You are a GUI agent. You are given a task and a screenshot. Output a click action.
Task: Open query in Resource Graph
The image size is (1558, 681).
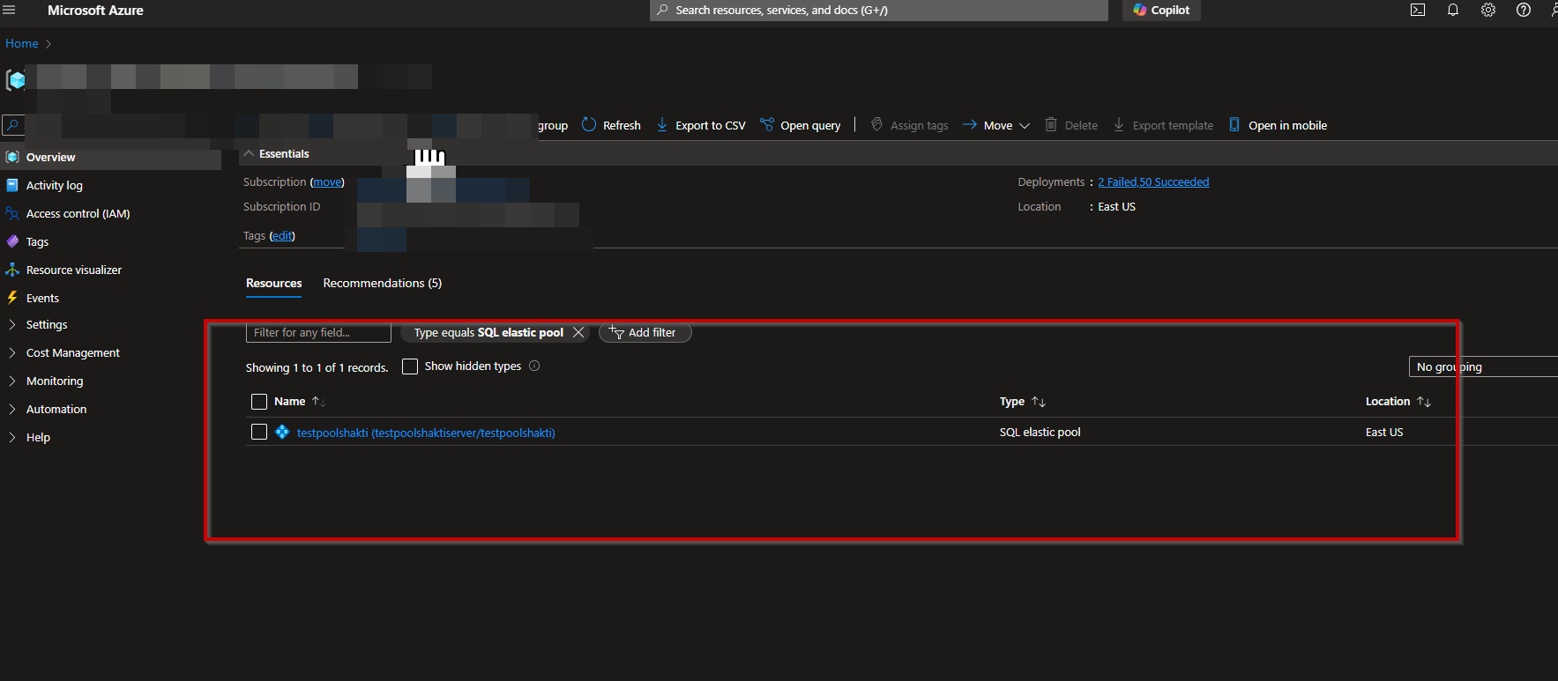click(801, 125)
